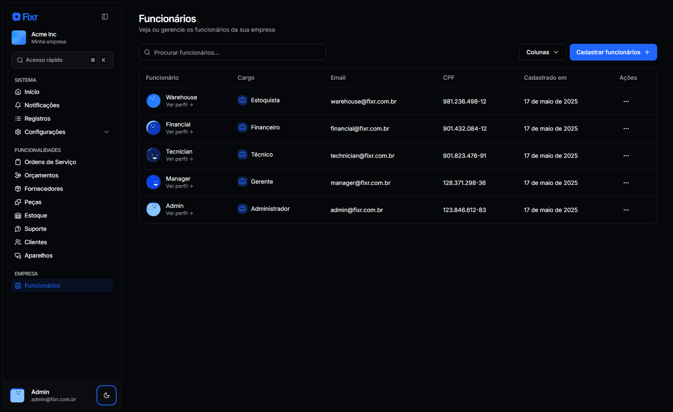
Task: Navigate to Fornecedores page
Action: (43, 189)
